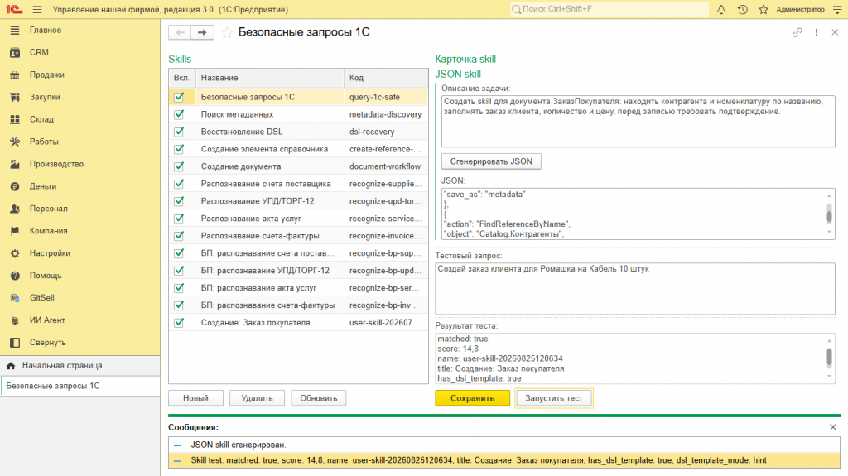
Task: Click the GitSell section icon
Action: coord(15,297)
